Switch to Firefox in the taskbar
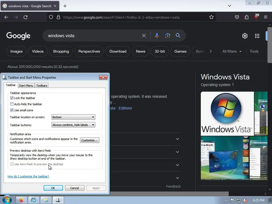272x204 pixels. point(21,200)
